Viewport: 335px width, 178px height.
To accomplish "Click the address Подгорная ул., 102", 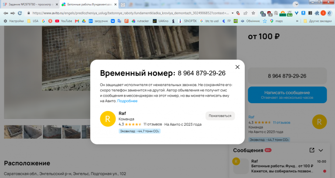I will (x=108, y=174).
